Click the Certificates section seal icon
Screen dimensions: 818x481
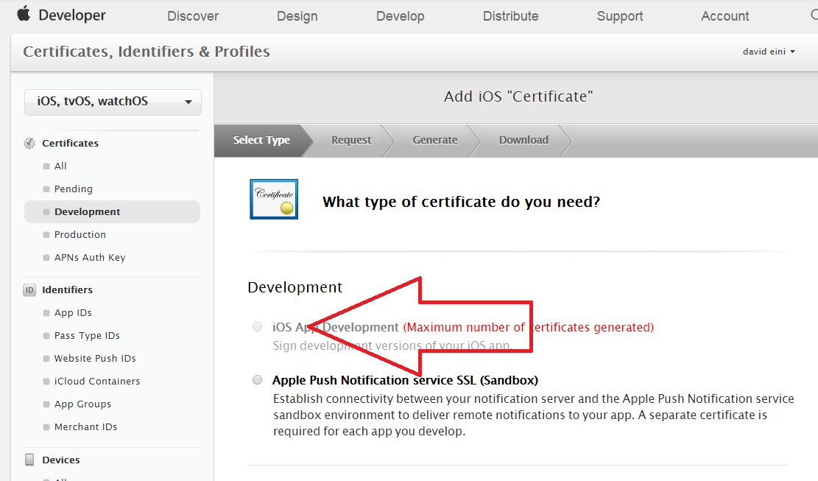pos(29,143)
